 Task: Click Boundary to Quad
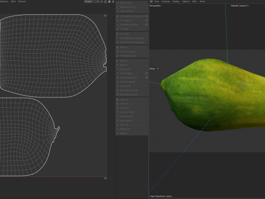click(x=132, y=95)
